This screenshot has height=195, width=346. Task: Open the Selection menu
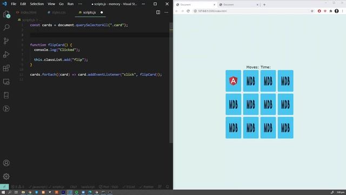(37, 4)
